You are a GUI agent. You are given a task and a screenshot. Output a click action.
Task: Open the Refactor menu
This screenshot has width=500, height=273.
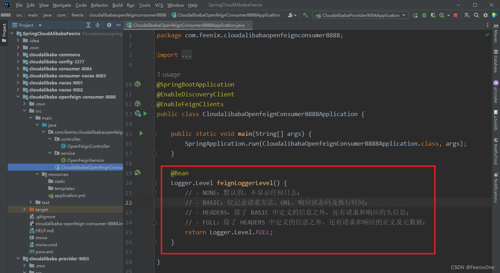99,5
